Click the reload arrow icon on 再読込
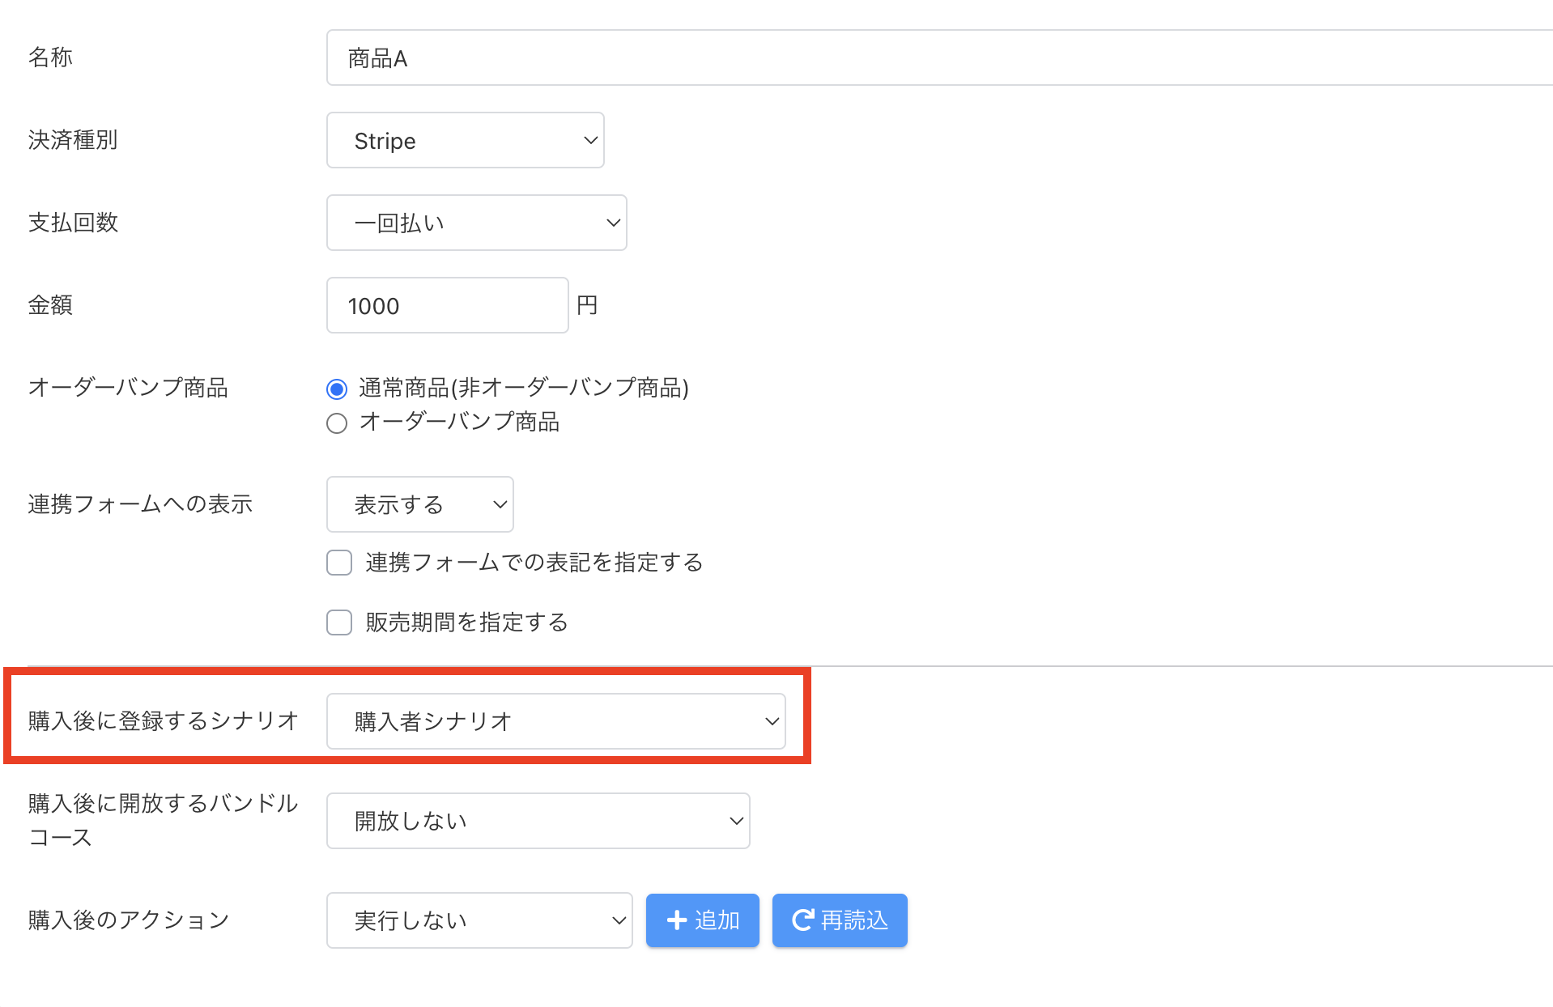 click(802, 920)
